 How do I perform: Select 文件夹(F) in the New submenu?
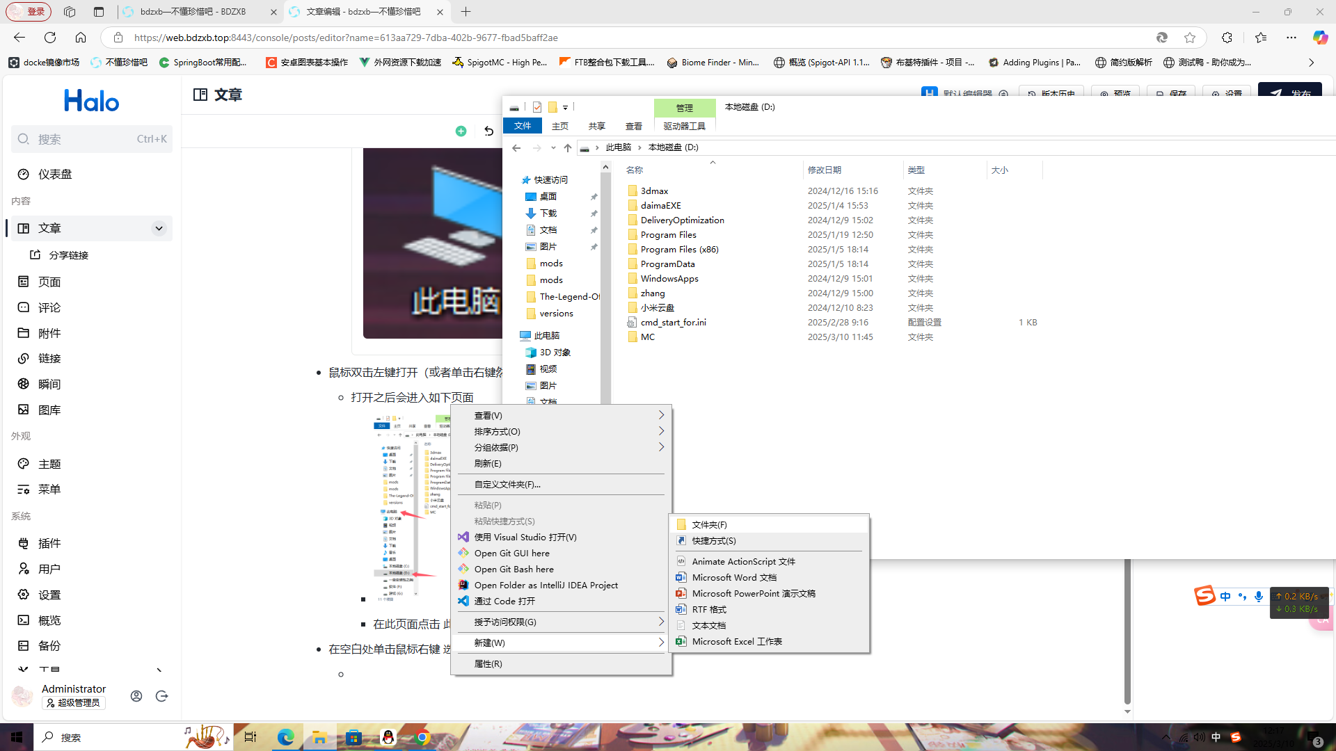tap(709, 524)
